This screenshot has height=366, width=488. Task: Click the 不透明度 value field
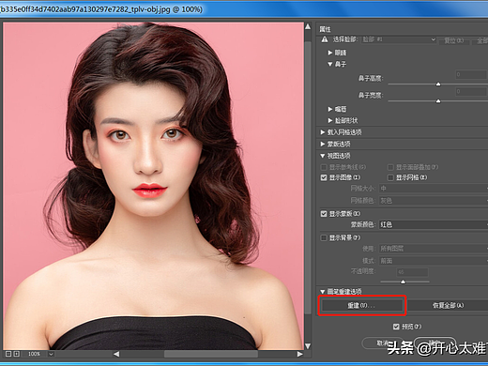point(412,272)
